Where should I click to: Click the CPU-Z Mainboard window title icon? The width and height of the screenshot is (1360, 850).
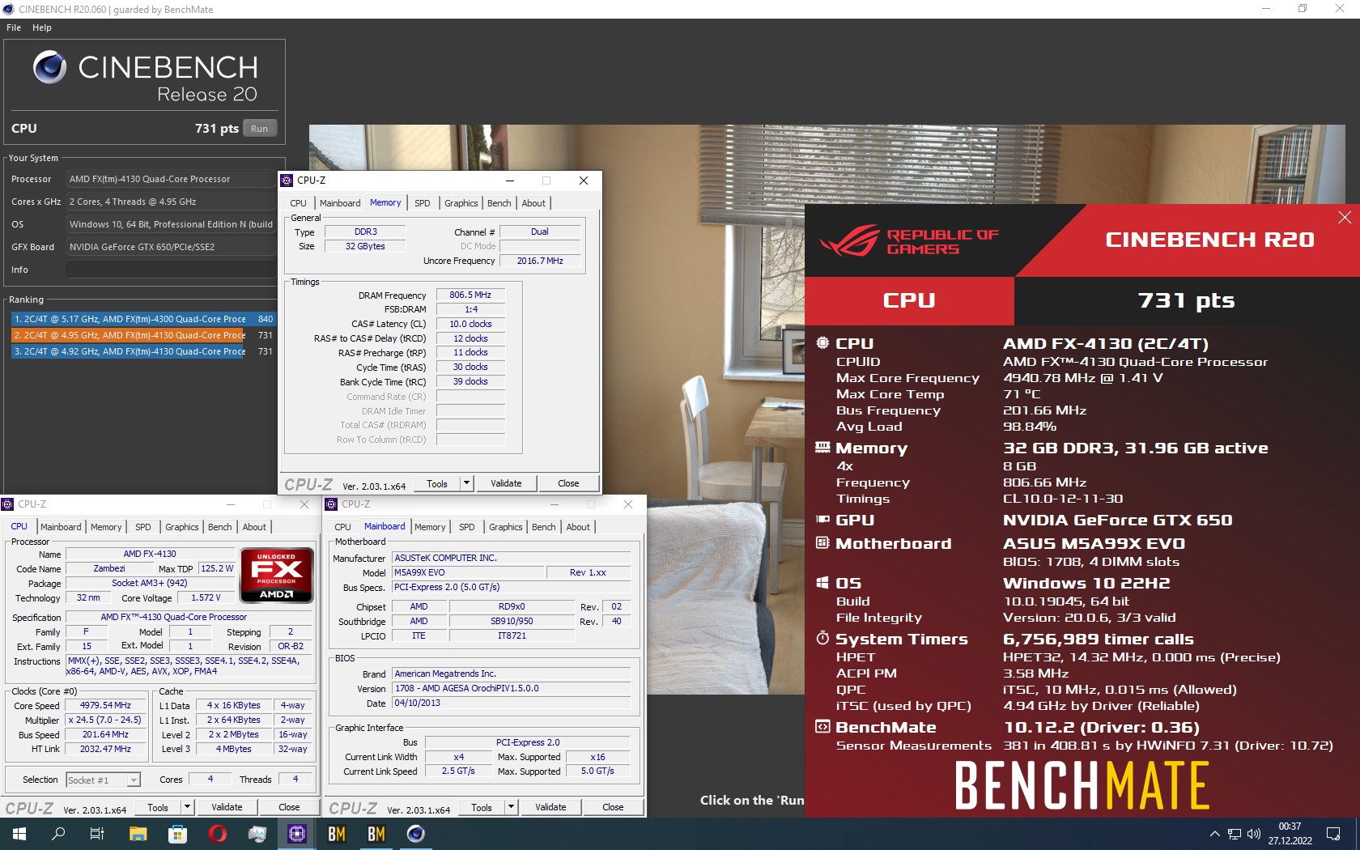331,504
